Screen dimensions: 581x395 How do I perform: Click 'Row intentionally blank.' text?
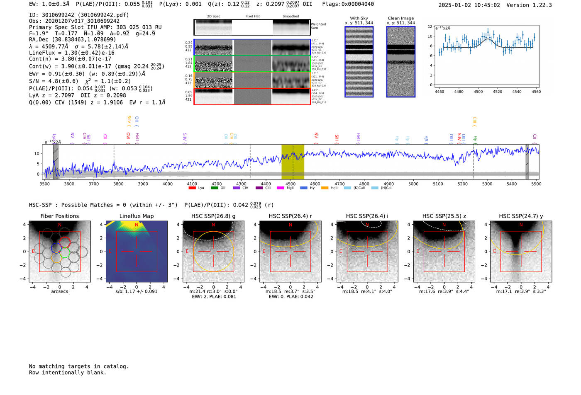[68, 373]
